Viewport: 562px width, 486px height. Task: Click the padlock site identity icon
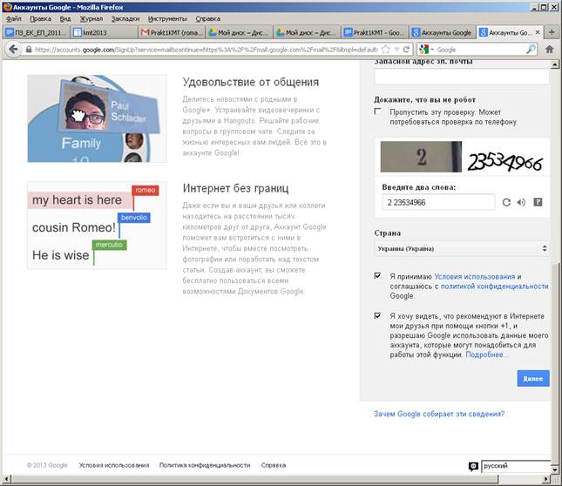coord(29,50)
